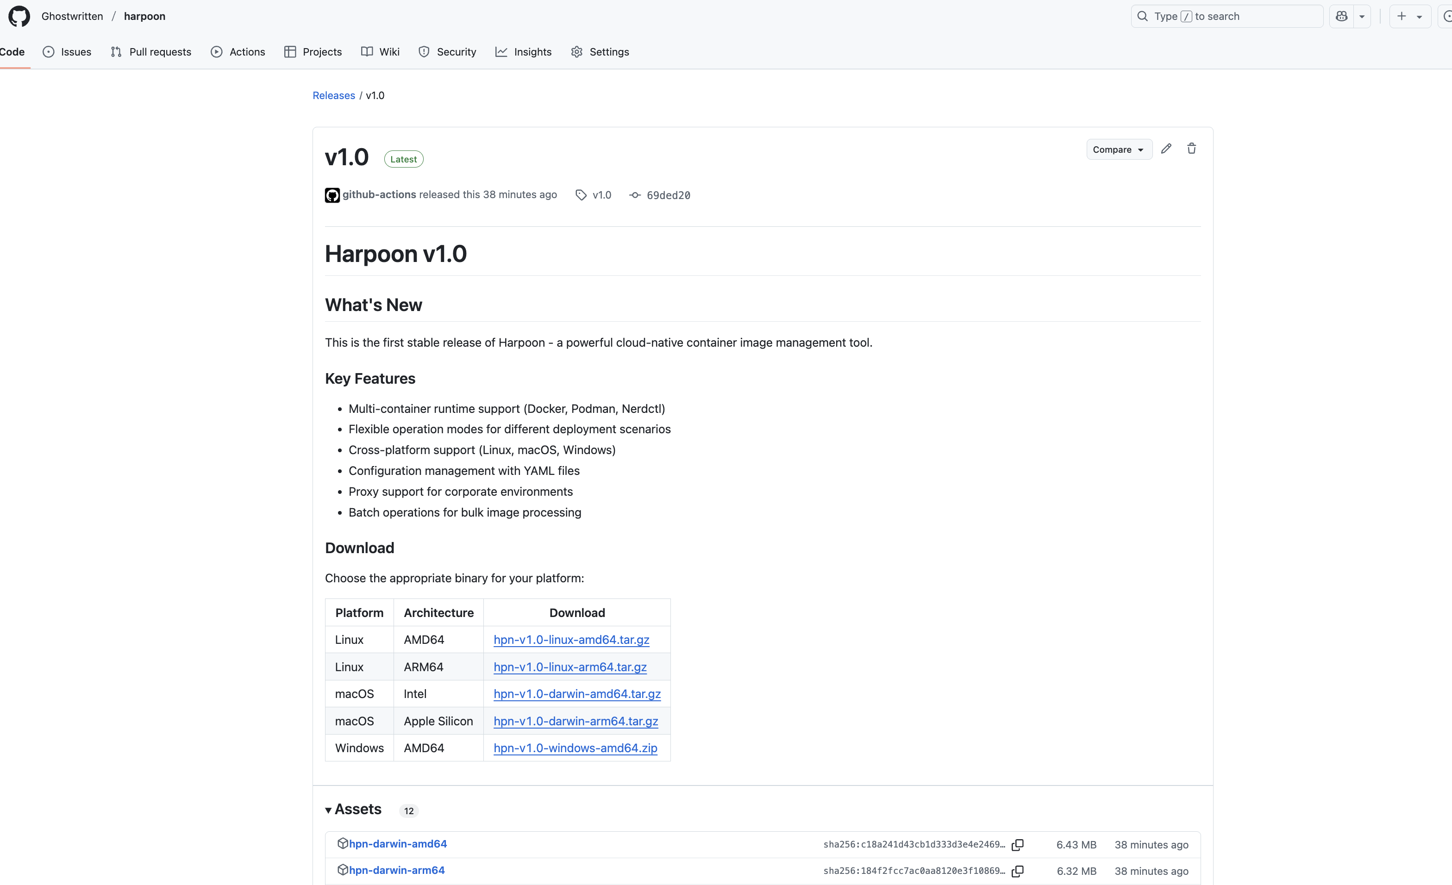Screen dimensions: 1452x885
Task: Click the Apple Silicon table cell
Action: [x=438, y=721]
